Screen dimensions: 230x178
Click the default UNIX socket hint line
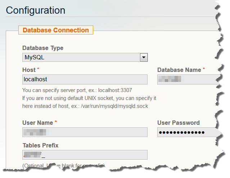point(89,98)
